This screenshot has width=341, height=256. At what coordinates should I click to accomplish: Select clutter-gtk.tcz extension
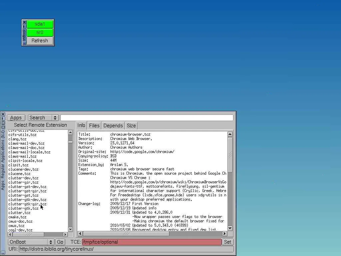coord(23,209)
